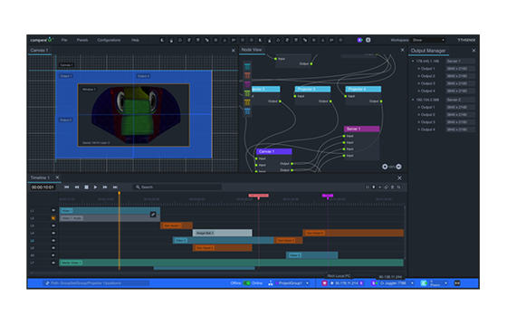Select the Gen Asset 1 clip

coord(177,225)
